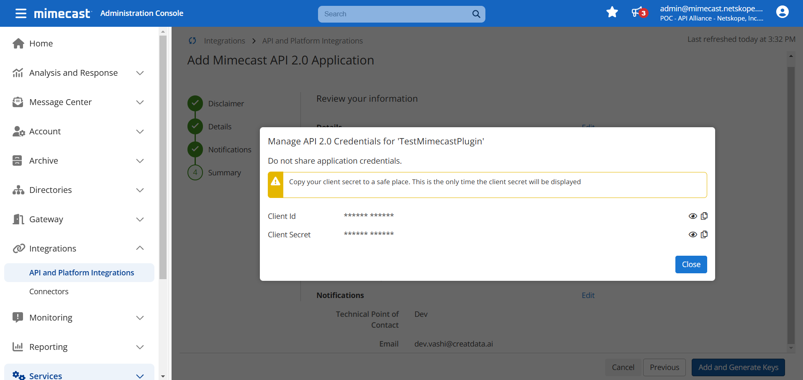Click the Account people icon
The width and height of the screenshot is (803, 380).
point(18,131)
